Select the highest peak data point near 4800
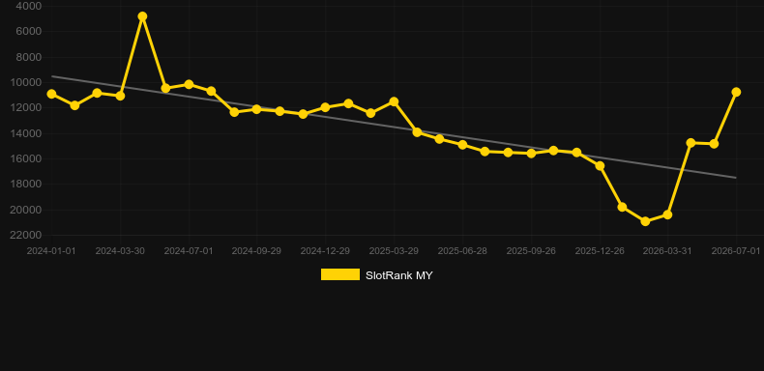The image size is (764, 371). tap(142, 16)
